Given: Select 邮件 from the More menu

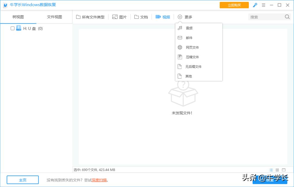Looking at the screenshot, I should coord(189,38).
